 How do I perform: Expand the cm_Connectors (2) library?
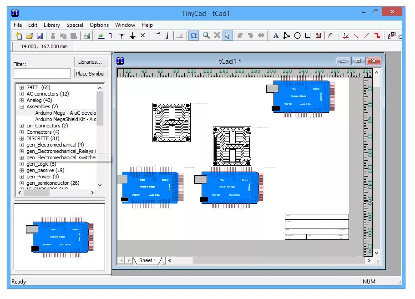coord(22,126)
